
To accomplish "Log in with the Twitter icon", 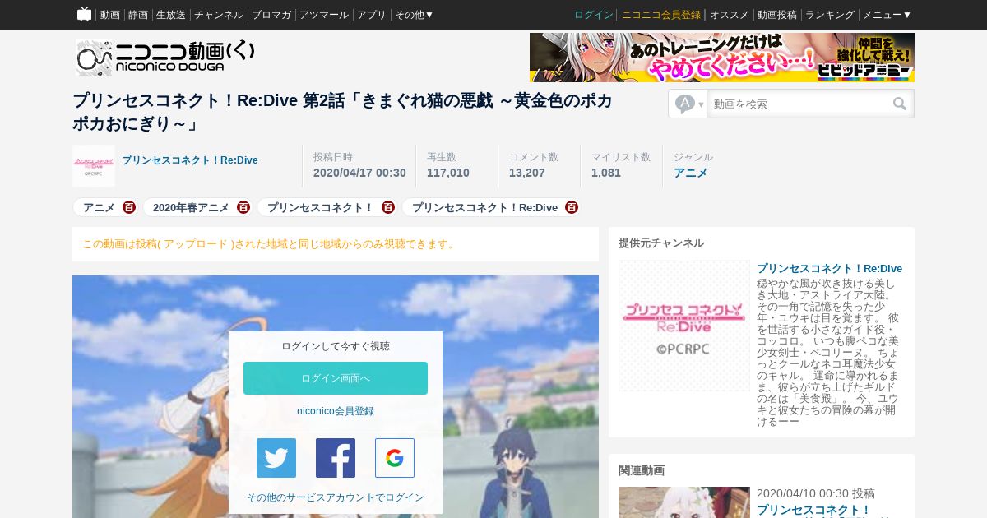I will (x=276, y=458).
